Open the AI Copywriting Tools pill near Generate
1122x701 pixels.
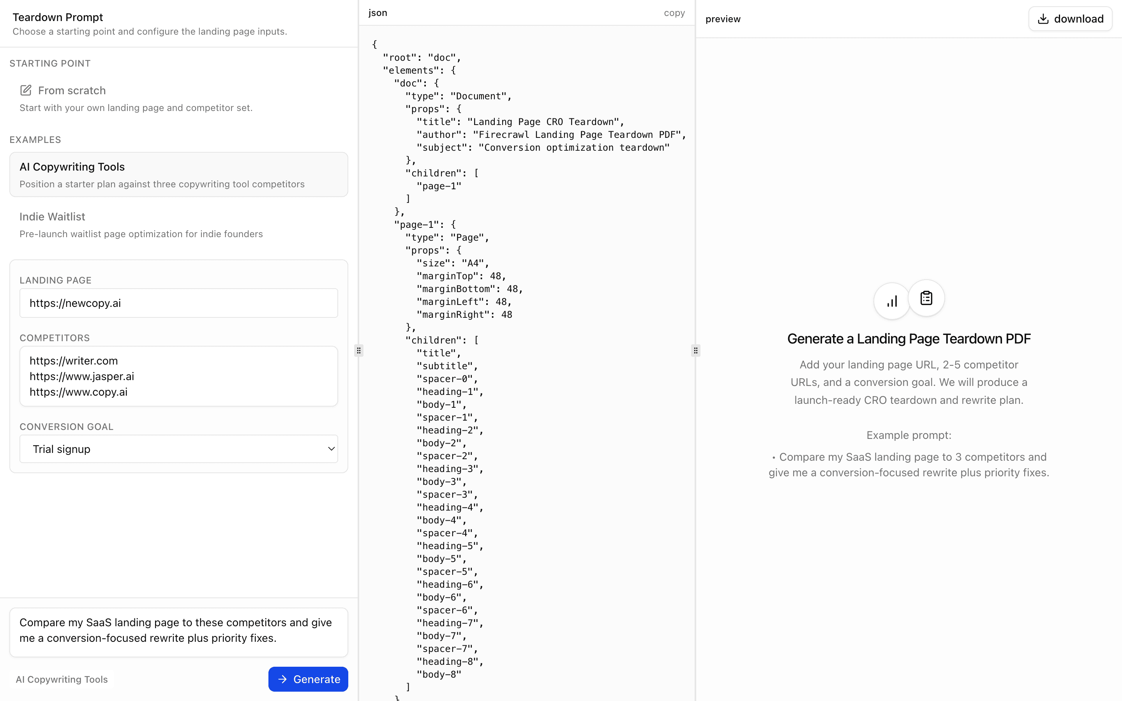tap(61, 679)
